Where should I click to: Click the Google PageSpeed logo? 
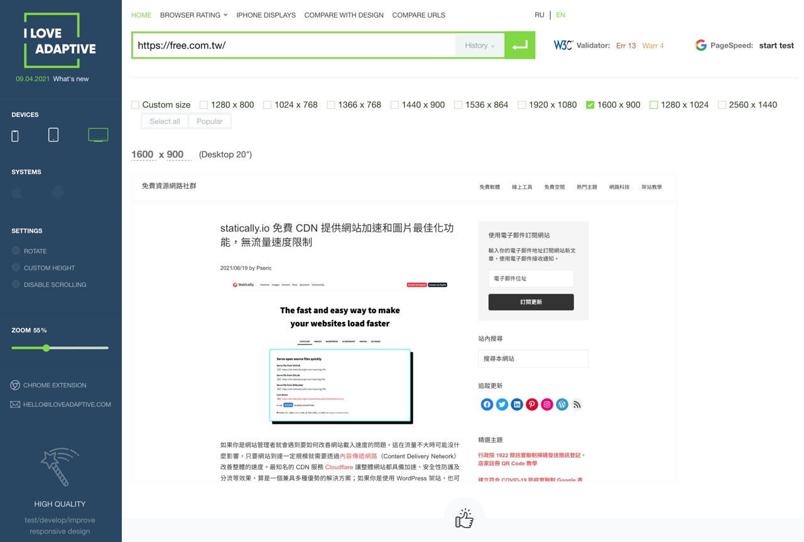click(x=701, y=45)
